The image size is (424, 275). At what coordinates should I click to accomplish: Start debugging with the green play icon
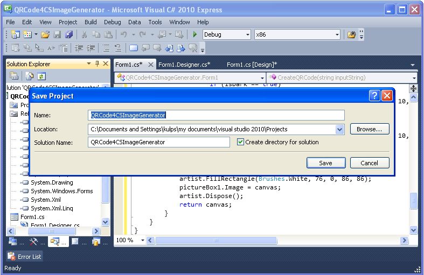pos(194,34)
